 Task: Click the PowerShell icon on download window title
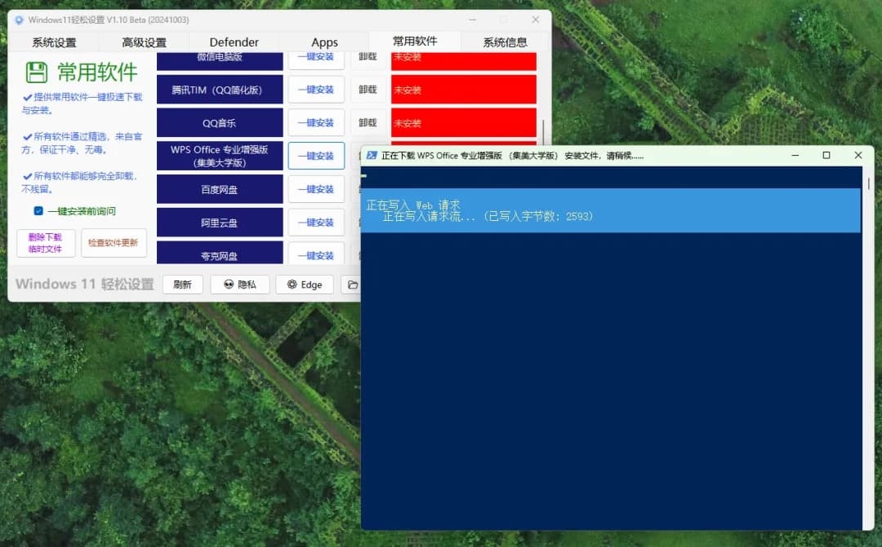372,154
